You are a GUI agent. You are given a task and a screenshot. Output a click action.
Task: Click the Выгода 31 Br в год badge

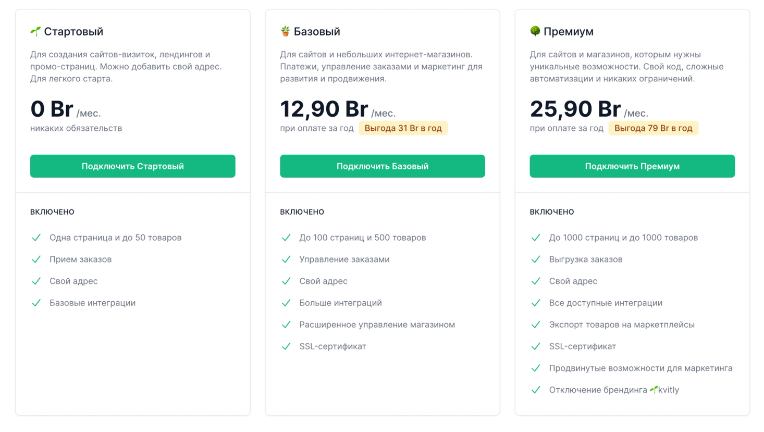pyautogui.click(x=403, y=128)
